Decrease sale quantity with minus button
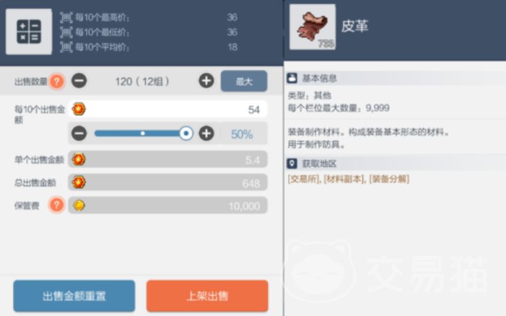Image resolution: width=506 pixels, height=316 pixels. (79, 81)
